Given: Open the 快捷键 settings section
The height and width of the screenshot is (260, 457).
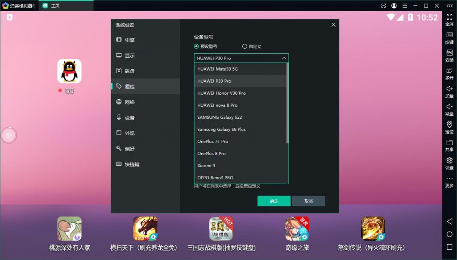Looking at the screenshot, I should [132, 164].
